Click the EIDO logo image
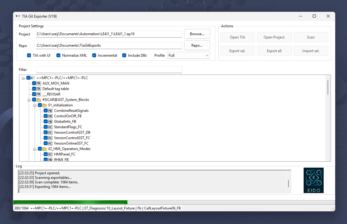This screenshot has width=347, height=224. 313,180
